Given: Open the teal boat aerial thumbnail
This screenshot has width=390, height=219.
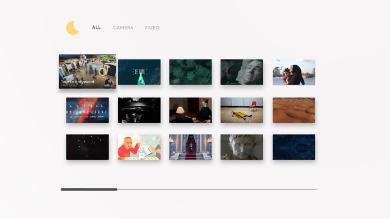Looking at the screenshot, I should [x=139, y=72].
